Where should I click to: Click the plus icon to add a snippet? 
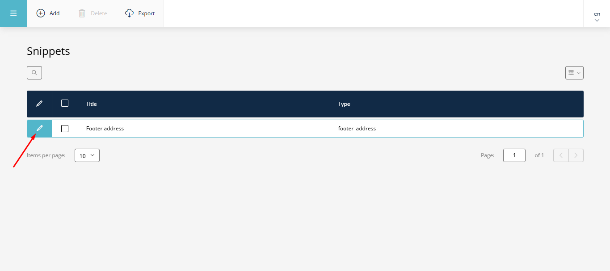(40, 13)
